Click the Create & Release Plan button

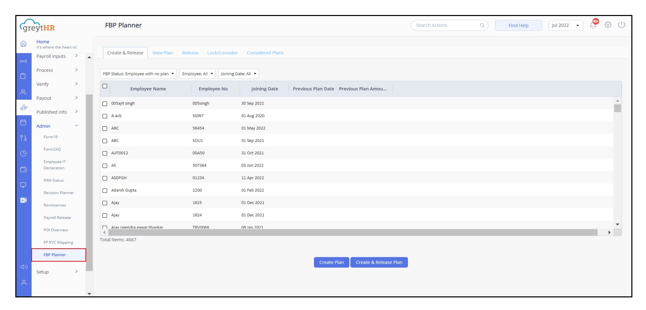[379, 262]
